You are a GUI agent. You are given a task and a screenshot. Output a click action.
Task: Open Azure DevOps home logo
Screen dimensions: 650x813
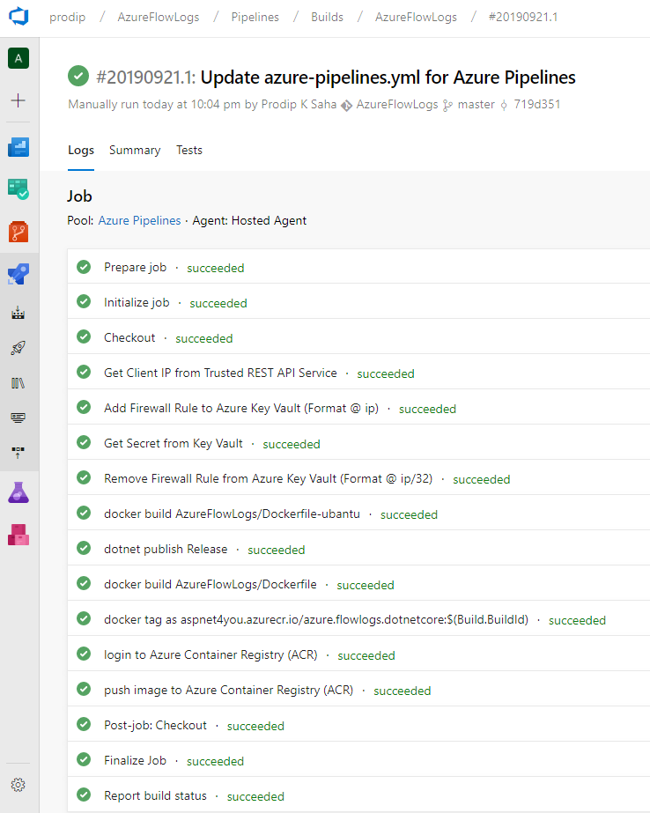click(18, 16)
